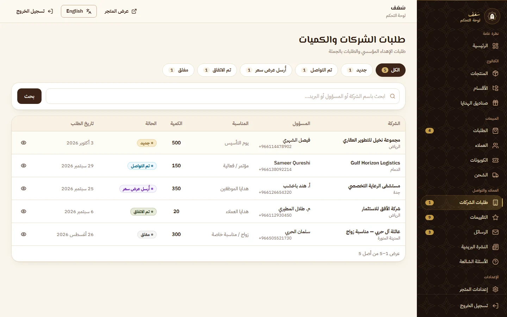Click the طلبات الشركات building icon
Screen dimensions: 507x317
pyautogui.click(x=495, y=203)
